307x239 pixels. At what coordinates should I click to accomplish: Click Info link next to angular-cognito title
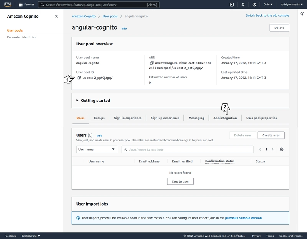(124, 28)
